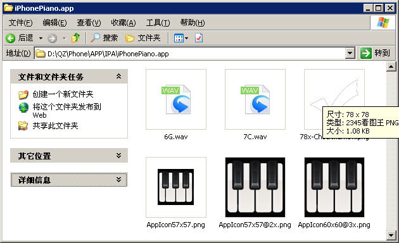Image resolution: width=399 pixels, height=243 pixels.
Task: Open the 工具(T) menu
Action: [x=158, y=23]
